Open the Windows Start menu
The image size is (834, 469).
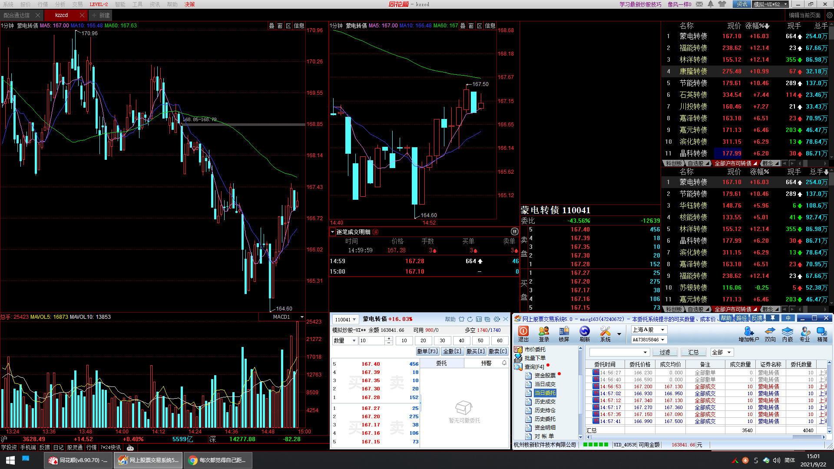[x=10, y=460]
